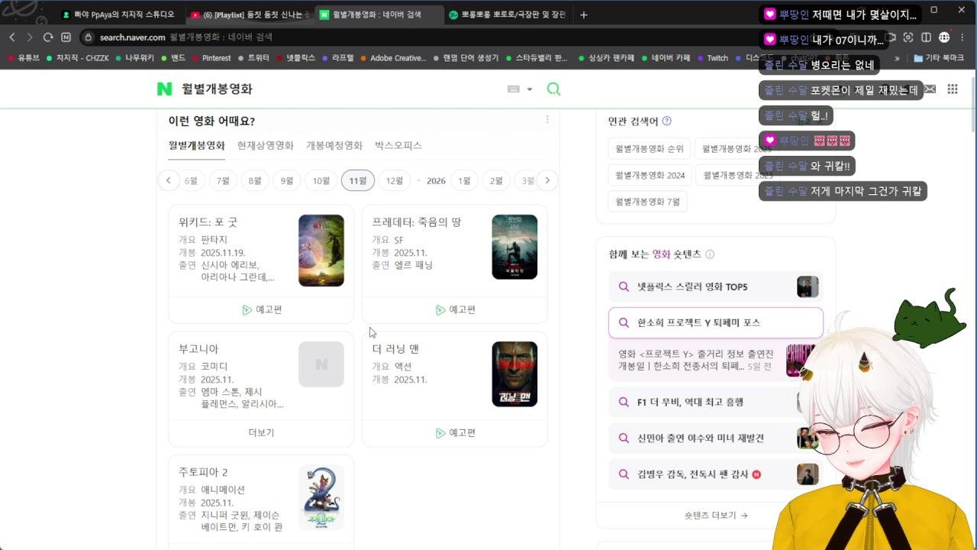Switch to the 개봉예정영화 tab

tap(334, 145)
